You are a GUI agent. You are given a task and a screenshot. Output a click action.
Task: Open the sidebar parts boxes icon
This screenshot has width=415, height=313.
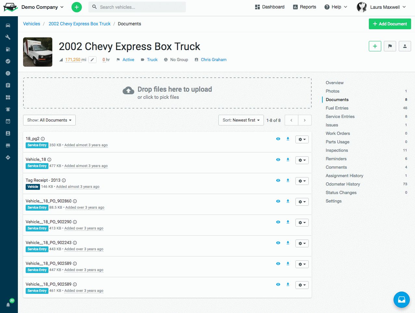[x=8, y=97]
